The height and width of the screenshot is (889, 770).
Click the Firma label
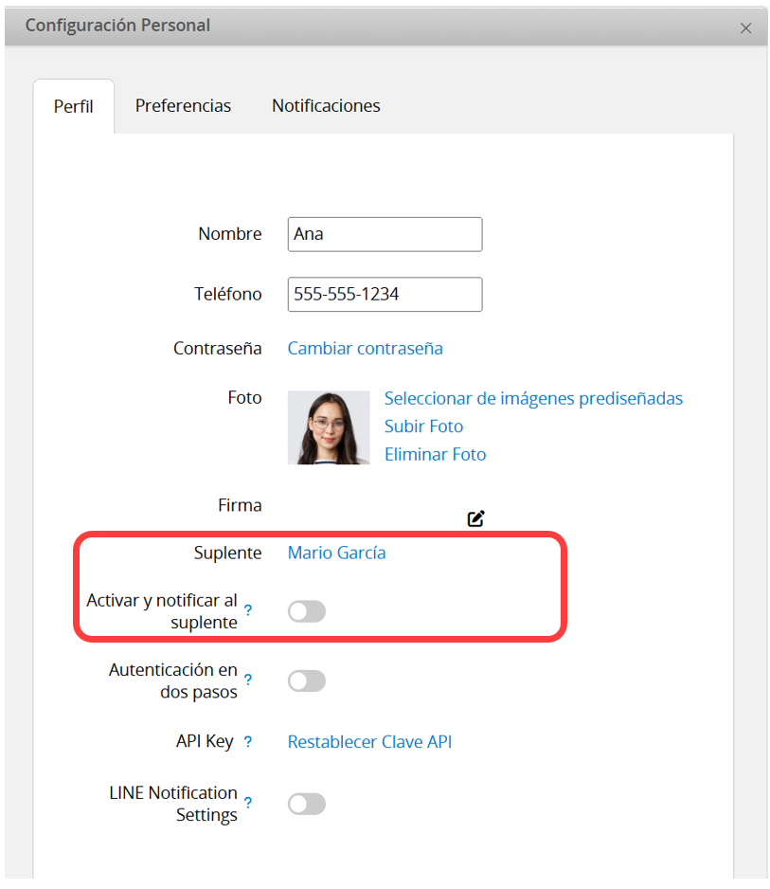tap(240, 504)
